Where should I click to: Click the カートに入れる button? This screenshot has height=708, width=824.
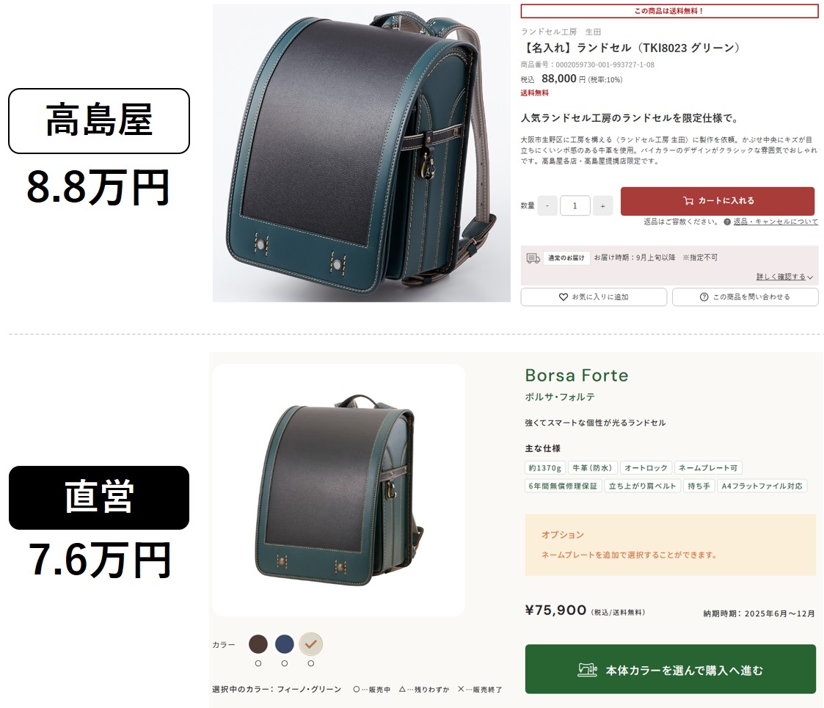(x=718, y=201)
